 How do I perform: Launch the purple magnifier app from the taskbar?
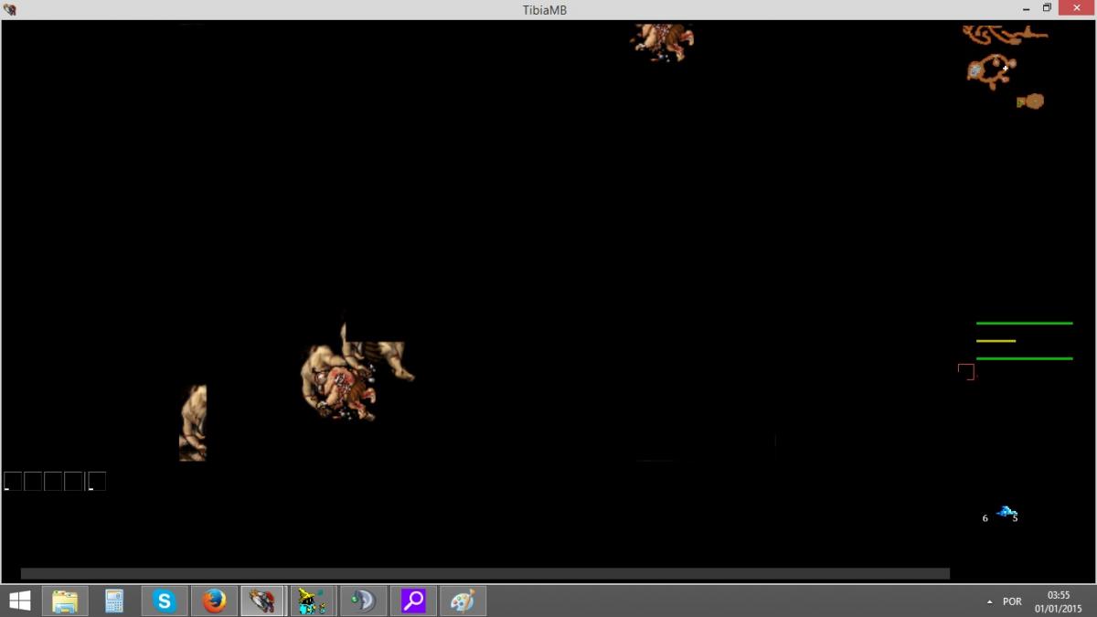[413, 601]
